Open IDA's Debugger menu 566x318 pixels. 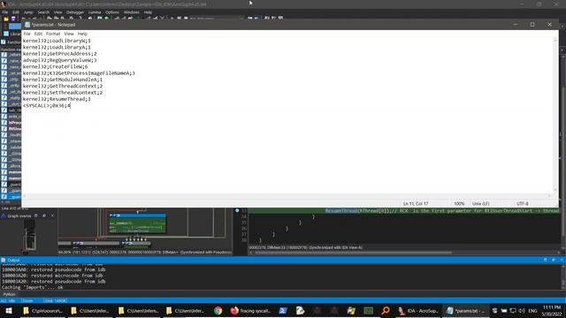(x=75, y=12)
